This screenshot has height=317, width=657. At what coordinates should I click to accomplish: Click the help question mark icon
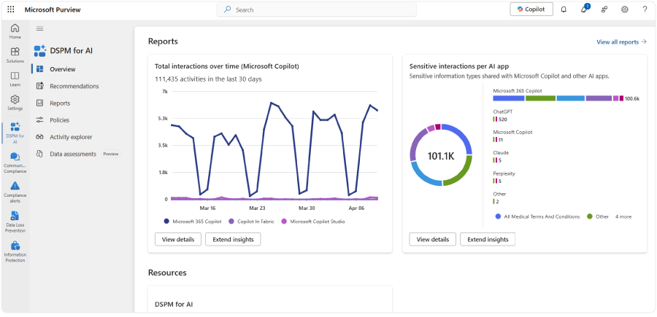pyautogui.click(x=645, y=9)
